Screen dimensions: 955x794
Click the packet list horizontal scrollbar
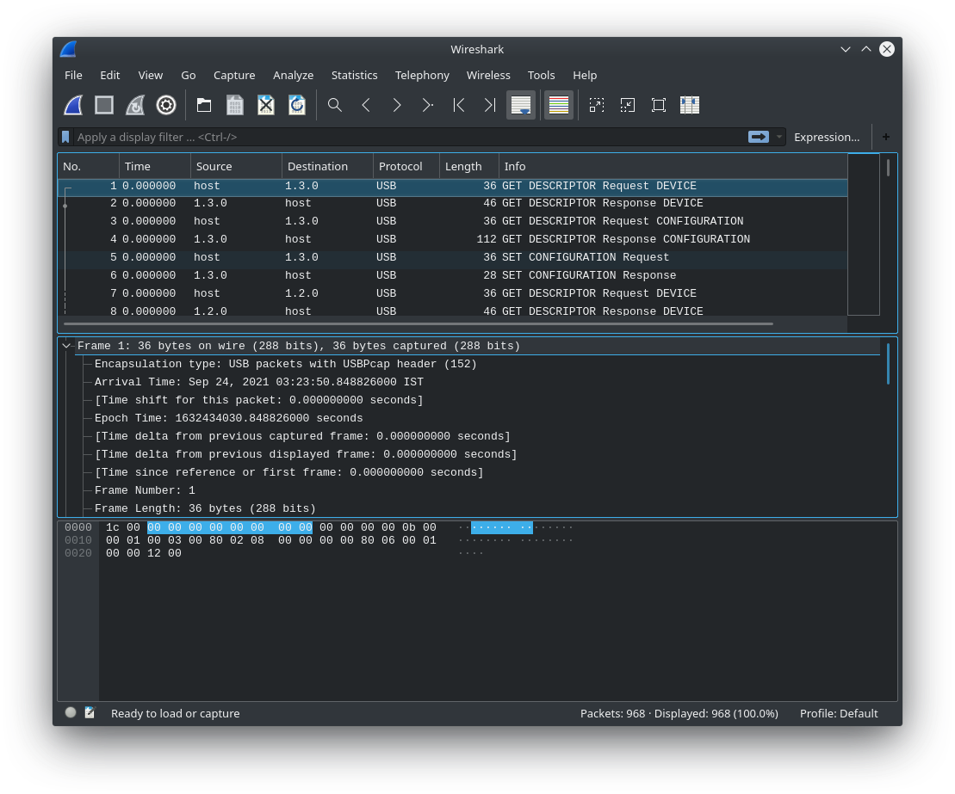(418, 323)
